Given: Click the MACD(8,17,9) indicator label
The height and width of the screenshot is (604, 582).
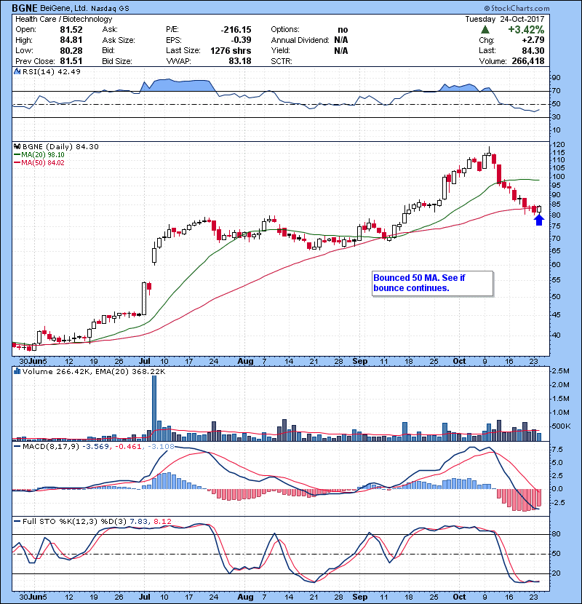Looking at the screenshot, I should coord(50,447).
